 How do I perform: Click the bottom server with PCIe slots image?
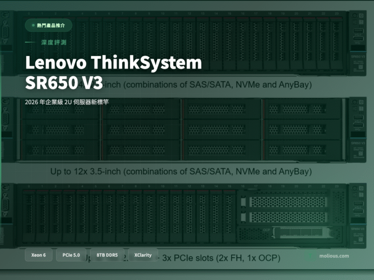click(183, 216)
